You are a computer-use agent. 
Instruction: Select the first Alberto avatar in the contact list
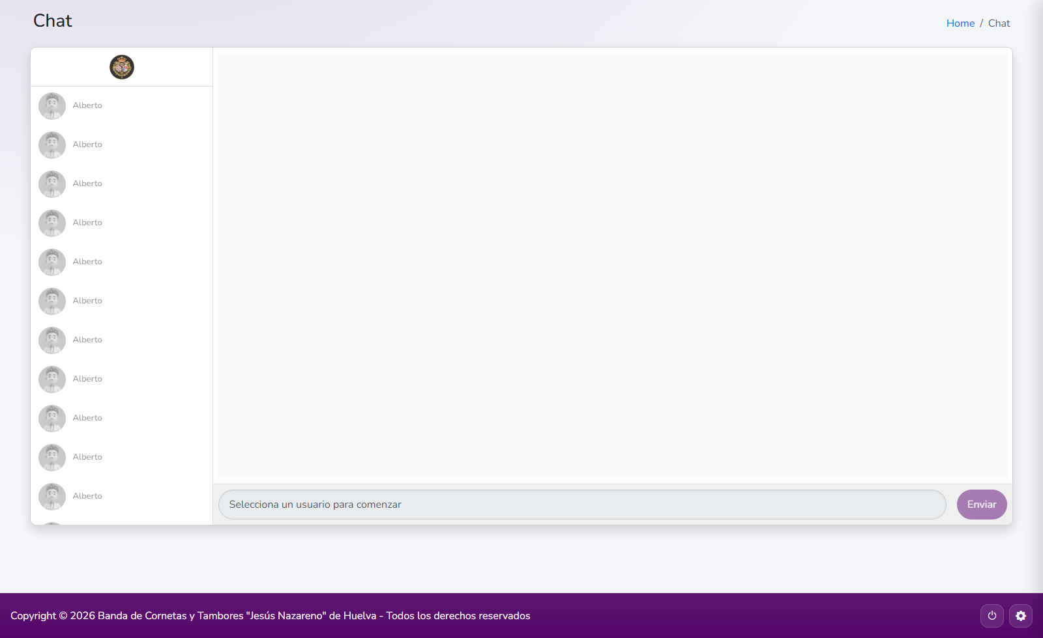pos(52,106)
